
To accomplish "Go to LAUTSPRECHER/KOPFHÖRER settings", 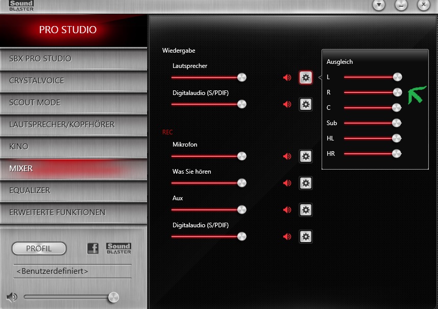I will pos(74,125).
